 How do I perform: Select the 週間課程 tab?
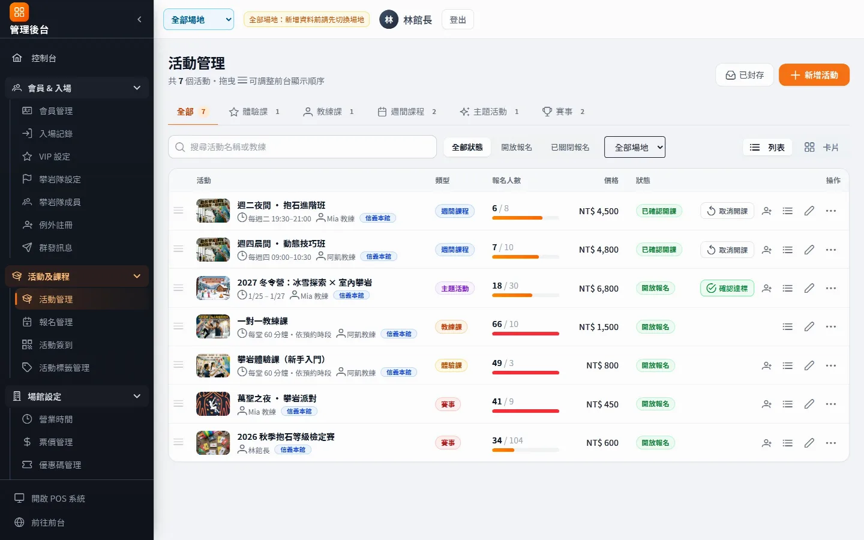(407, 112)
